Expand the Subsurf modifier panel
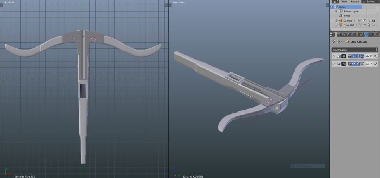 333,63
